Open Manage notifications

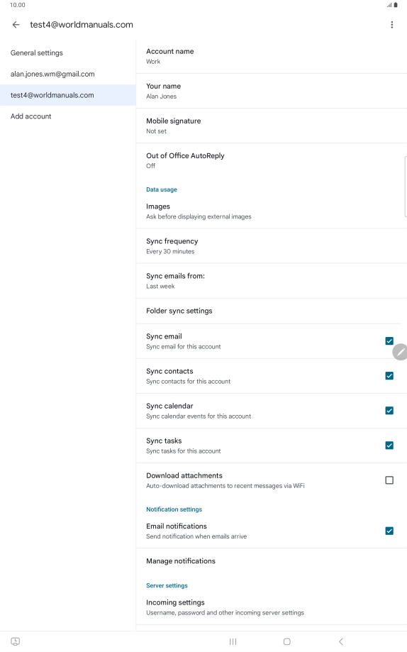[x=271, y=561]
